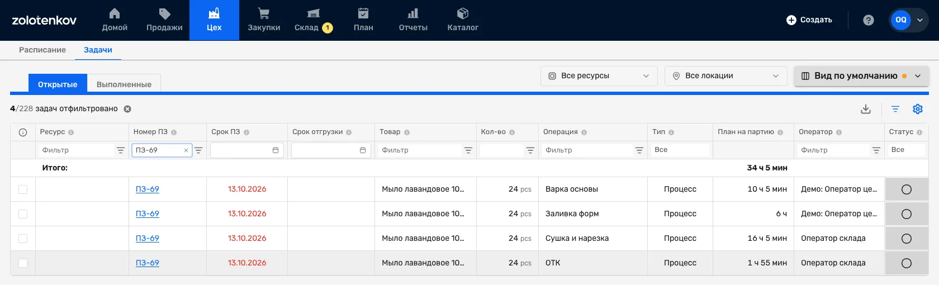The width and height of the screenshot is (939, 285).
Task: Click info icon next to Тип header
Action: 671,132
